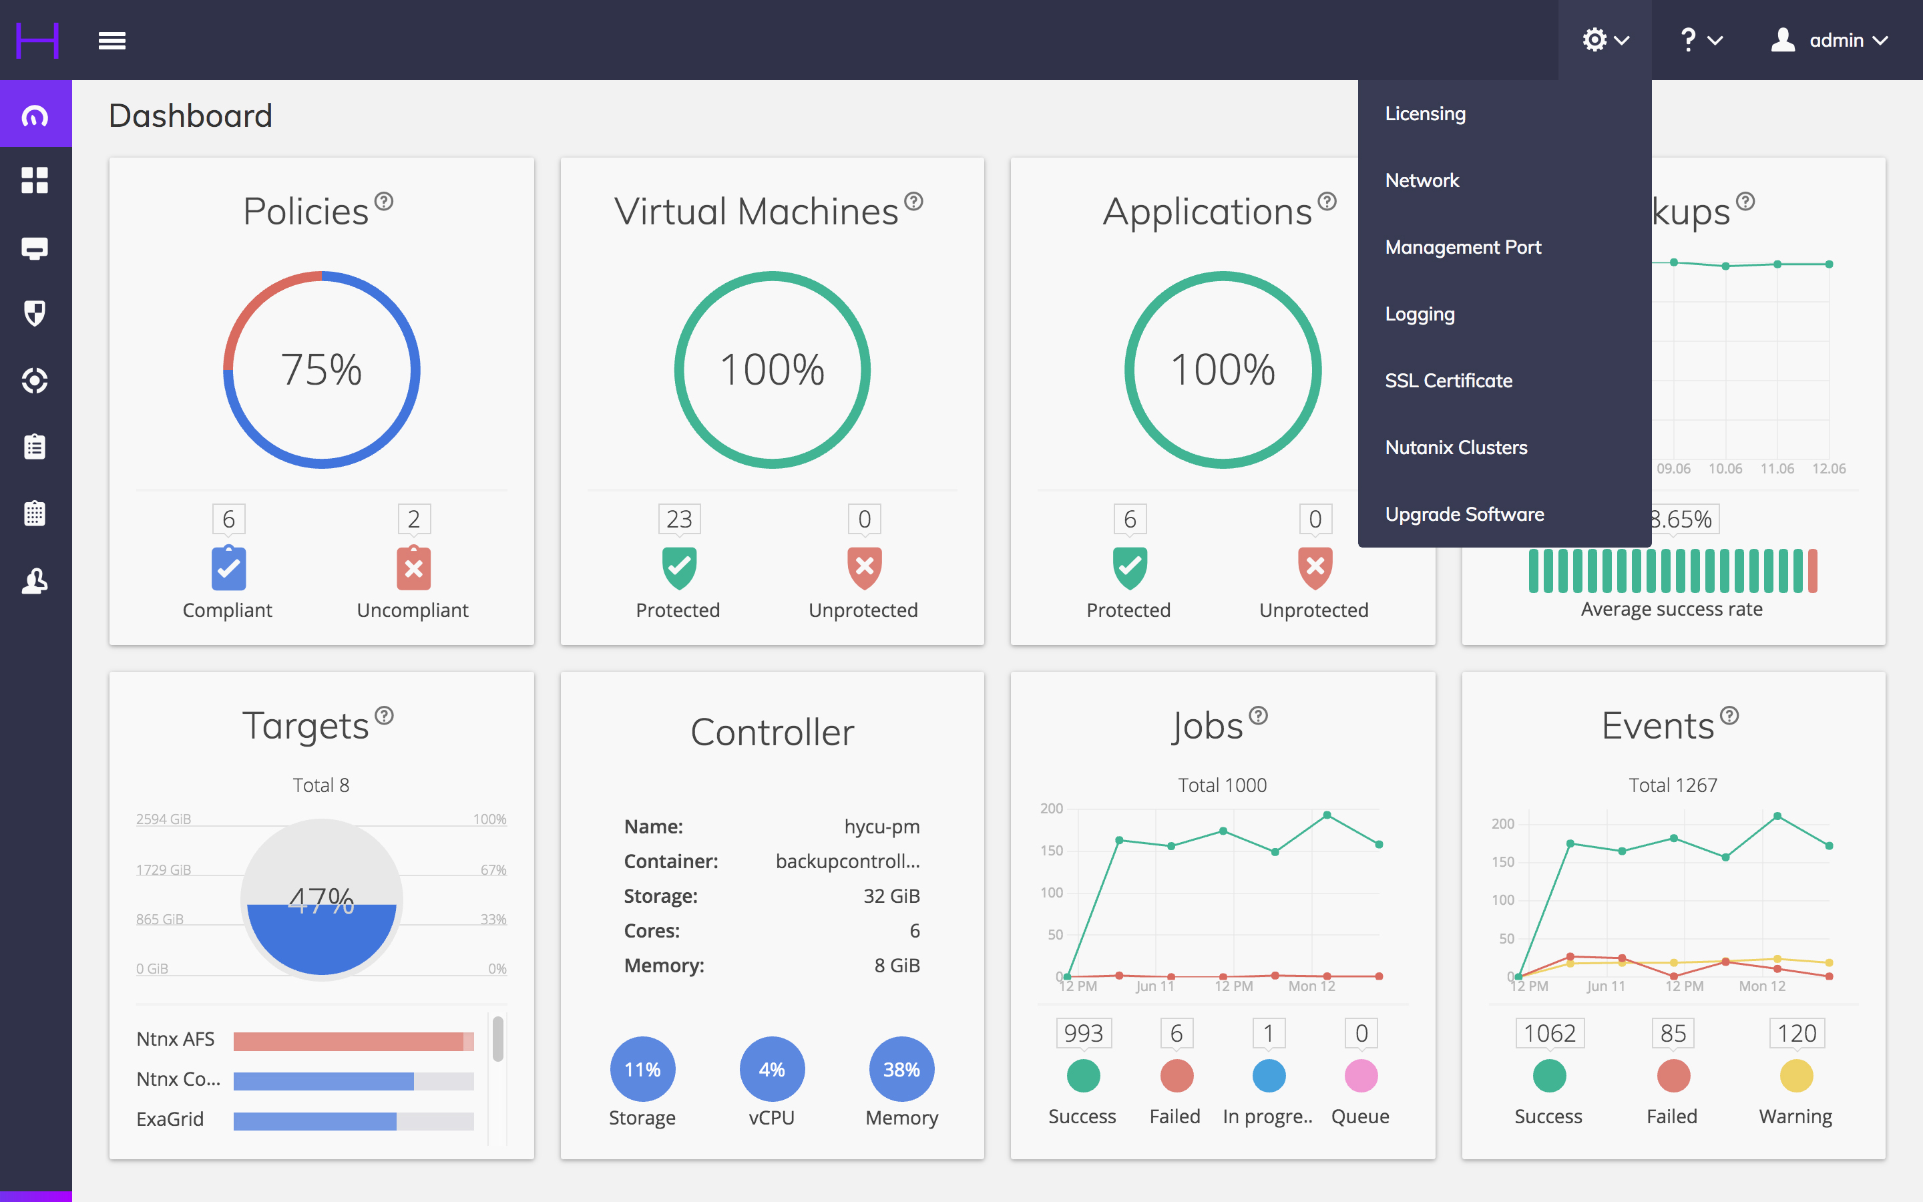Click the Compliant policies clipboard icon
This screenshot has width=1923, height=1202.
tap(228, 568)
